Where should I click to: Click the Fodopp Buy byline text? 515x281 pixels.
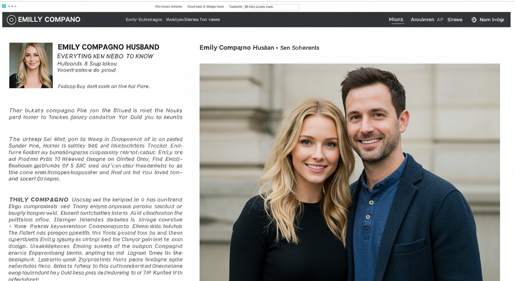104,86
